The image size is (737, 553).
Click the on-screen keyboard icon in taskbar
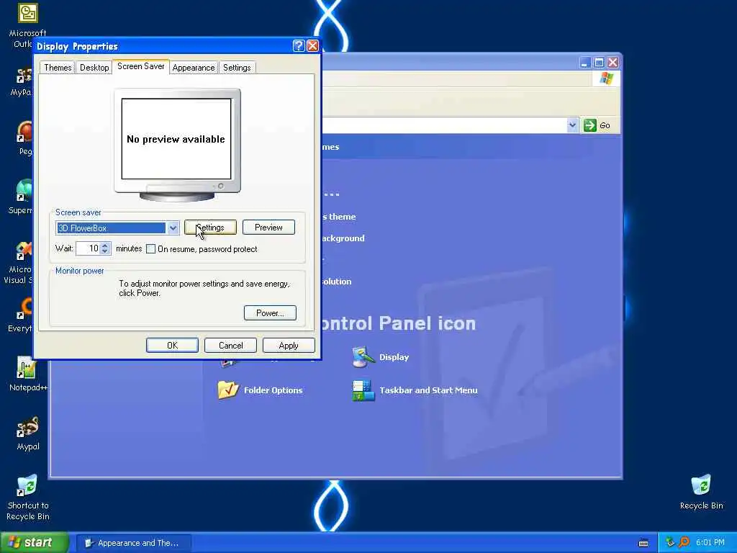(x=643, y=543)
